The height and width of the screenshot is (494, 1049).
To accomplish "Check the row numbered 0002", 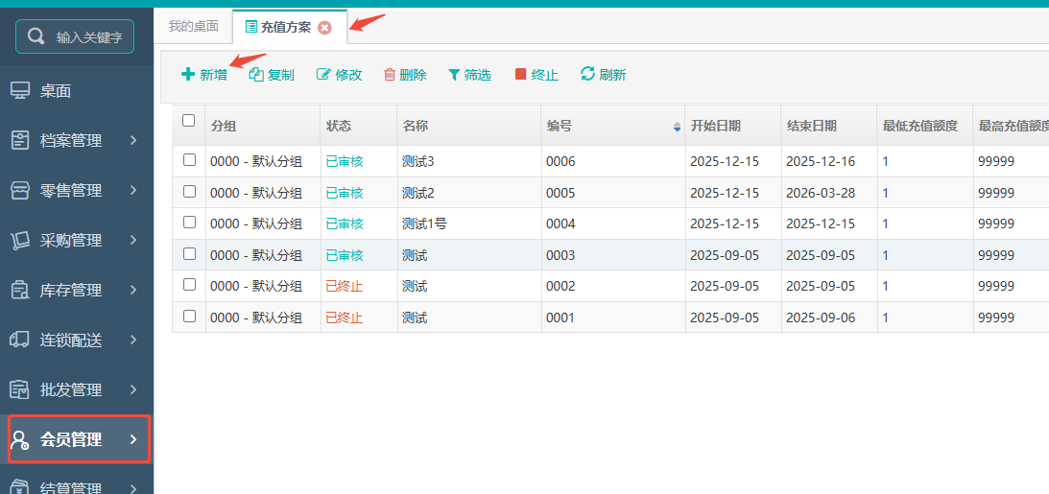I will click(189, 285).
